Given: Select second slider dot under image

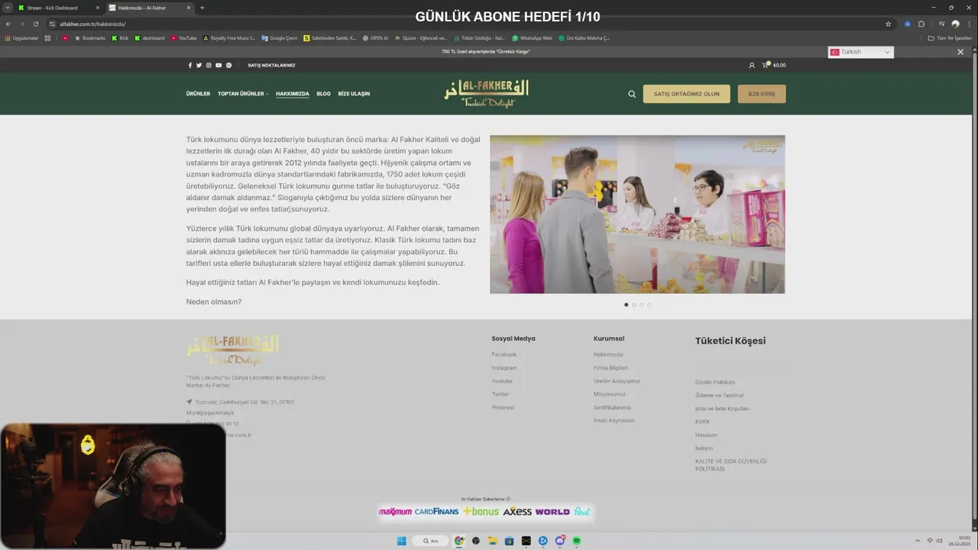Looking at the screenshot, I should (x=634, y=305).
